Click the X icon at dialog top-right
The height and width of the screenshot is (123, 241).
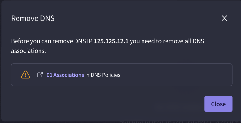click(x=224, y=18)
